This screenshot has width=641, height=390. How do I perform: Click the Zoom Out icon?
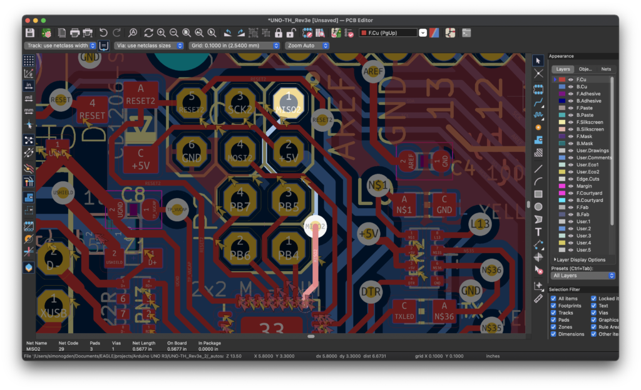pyautogui.click(x=174, y=33)
